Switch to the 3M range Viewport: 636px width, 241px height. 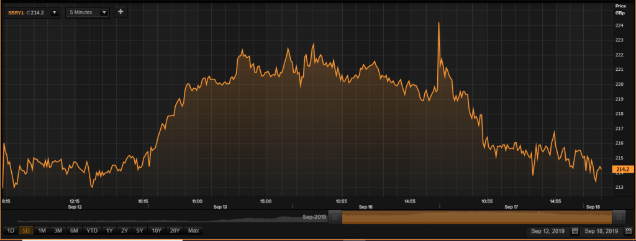click(58, 231)
